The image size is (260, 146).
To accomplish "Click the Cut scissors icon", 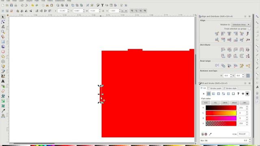I will 47,5.
